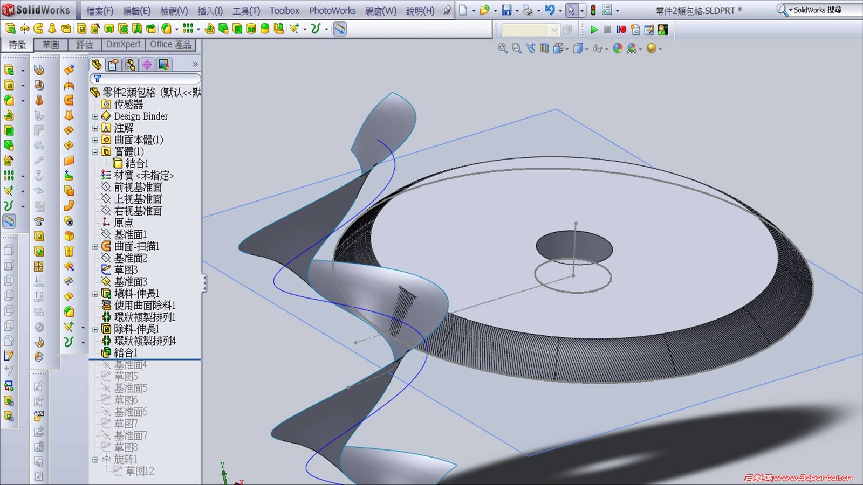Open the 編輯(E) menu

[x=137, y=11]
